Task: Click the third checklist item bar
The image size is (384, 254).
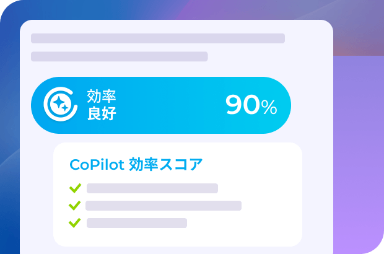Action: [x=136, y=223]
